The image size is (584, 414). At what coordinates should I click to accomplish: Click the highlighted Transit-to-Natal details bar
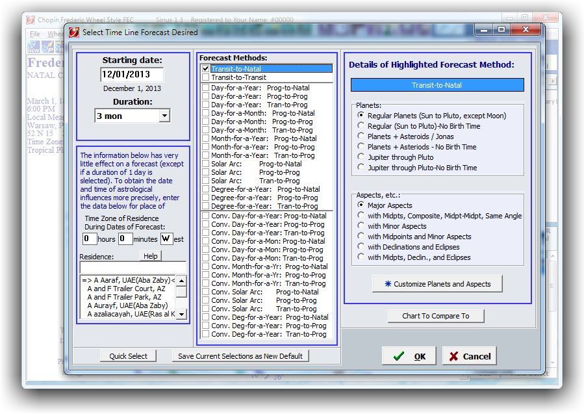coord(437,85)
